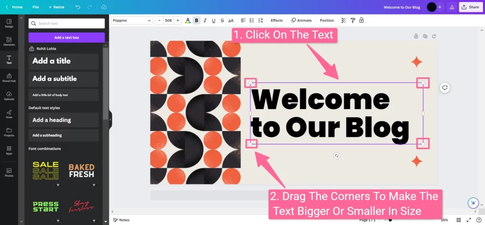The height and width of the screenshot is (225, 485).
Task: Open text color picker
Action: [x=188, y=20]
